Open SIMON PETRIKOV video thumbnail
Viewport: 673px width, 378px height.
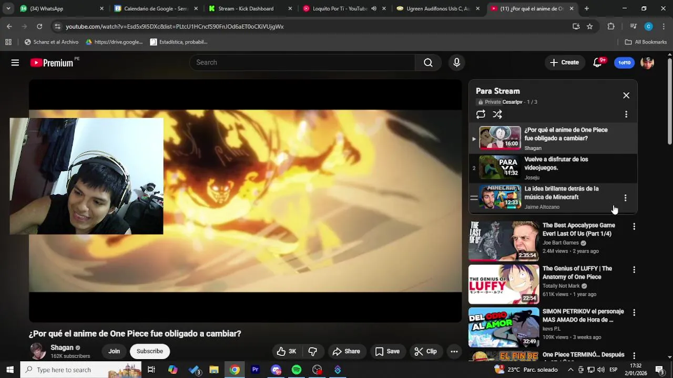(x=504, y=327)
